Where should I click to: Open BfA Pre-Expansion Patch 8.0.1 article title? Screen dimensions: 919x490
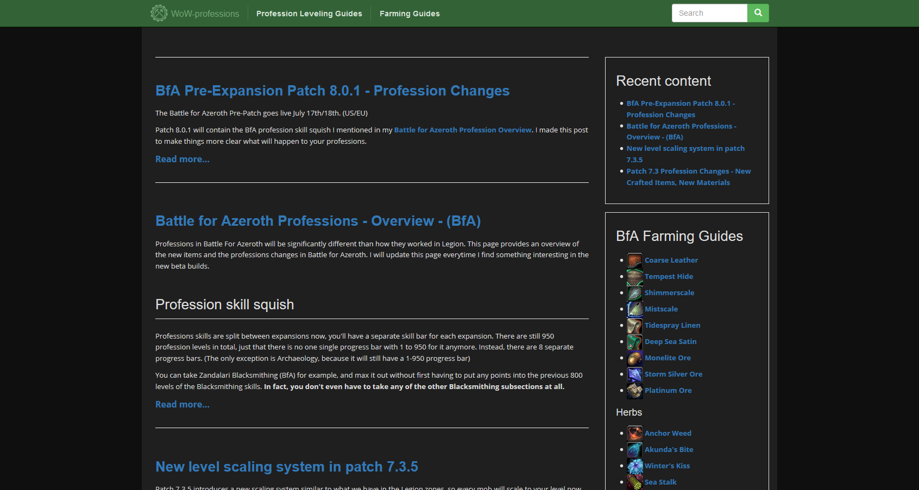point(332,91)
